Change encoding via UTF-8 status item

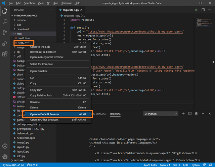click(177, 165)
